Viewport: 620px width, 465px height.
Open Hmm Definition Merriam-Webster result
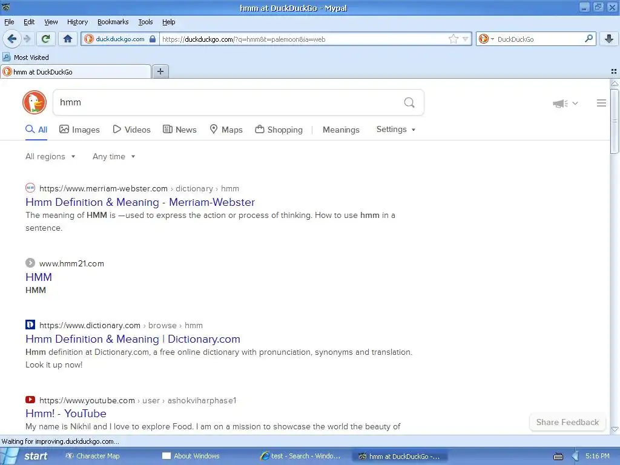(x=140, y=202)
